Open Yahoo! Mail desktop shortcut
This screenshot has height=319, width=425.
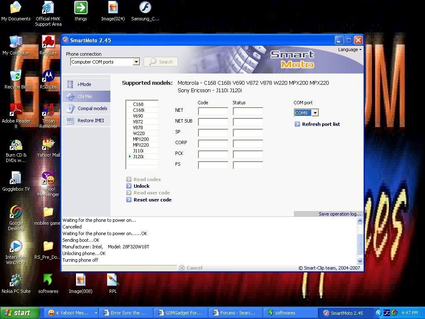(x=48, y=148)
